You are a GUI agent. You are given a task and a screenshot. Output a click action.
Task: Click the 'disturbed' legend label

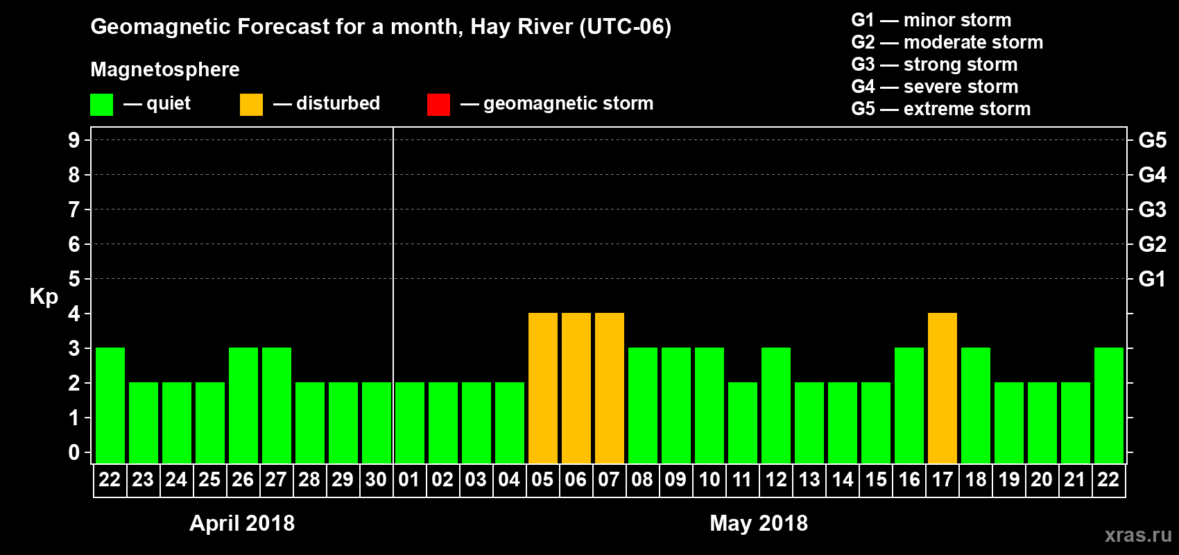[338, 103]
